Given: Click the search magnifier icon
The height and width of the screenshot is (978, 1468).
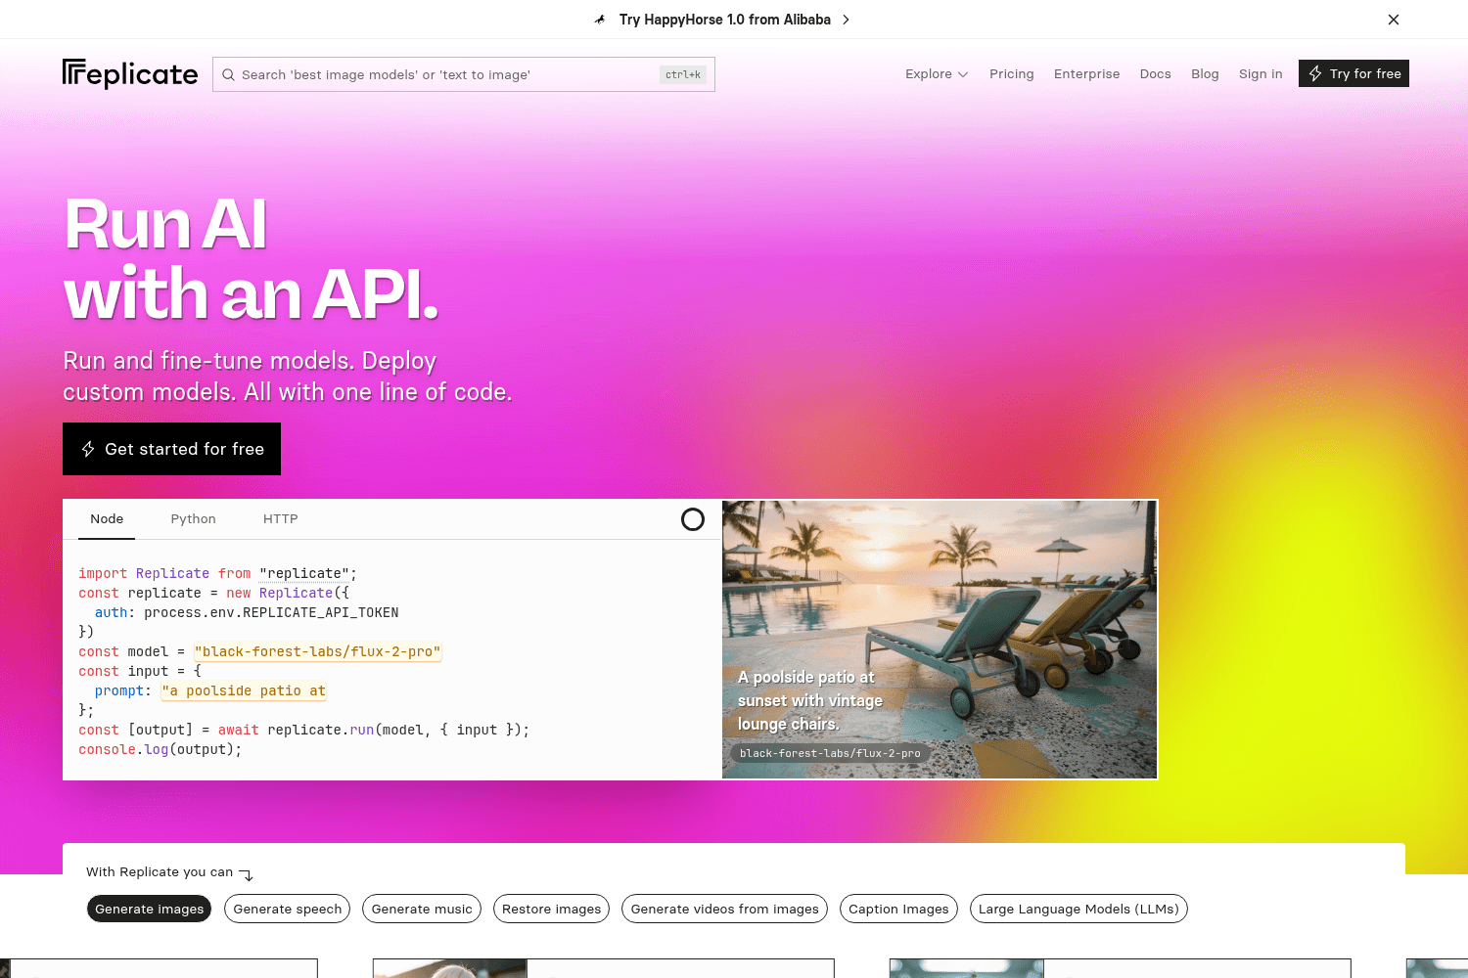Looking at the screenshot, I should click(x=228, y=75).
